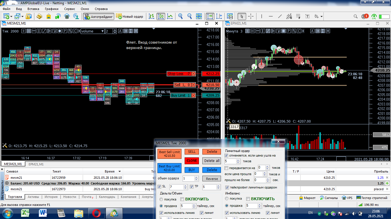Click the Best Sell Limit 4210.50 button

click(169, 154)
